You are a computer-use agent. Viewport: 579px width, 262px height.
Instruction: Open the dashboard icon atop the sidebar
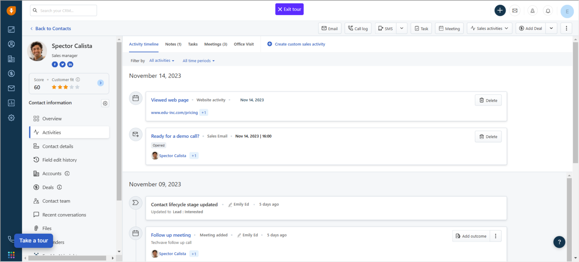11,29
